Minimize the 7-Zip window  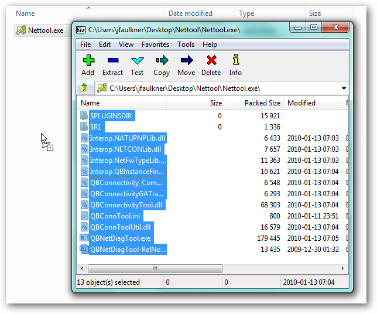pyautogui.click(x=298, y=28)
